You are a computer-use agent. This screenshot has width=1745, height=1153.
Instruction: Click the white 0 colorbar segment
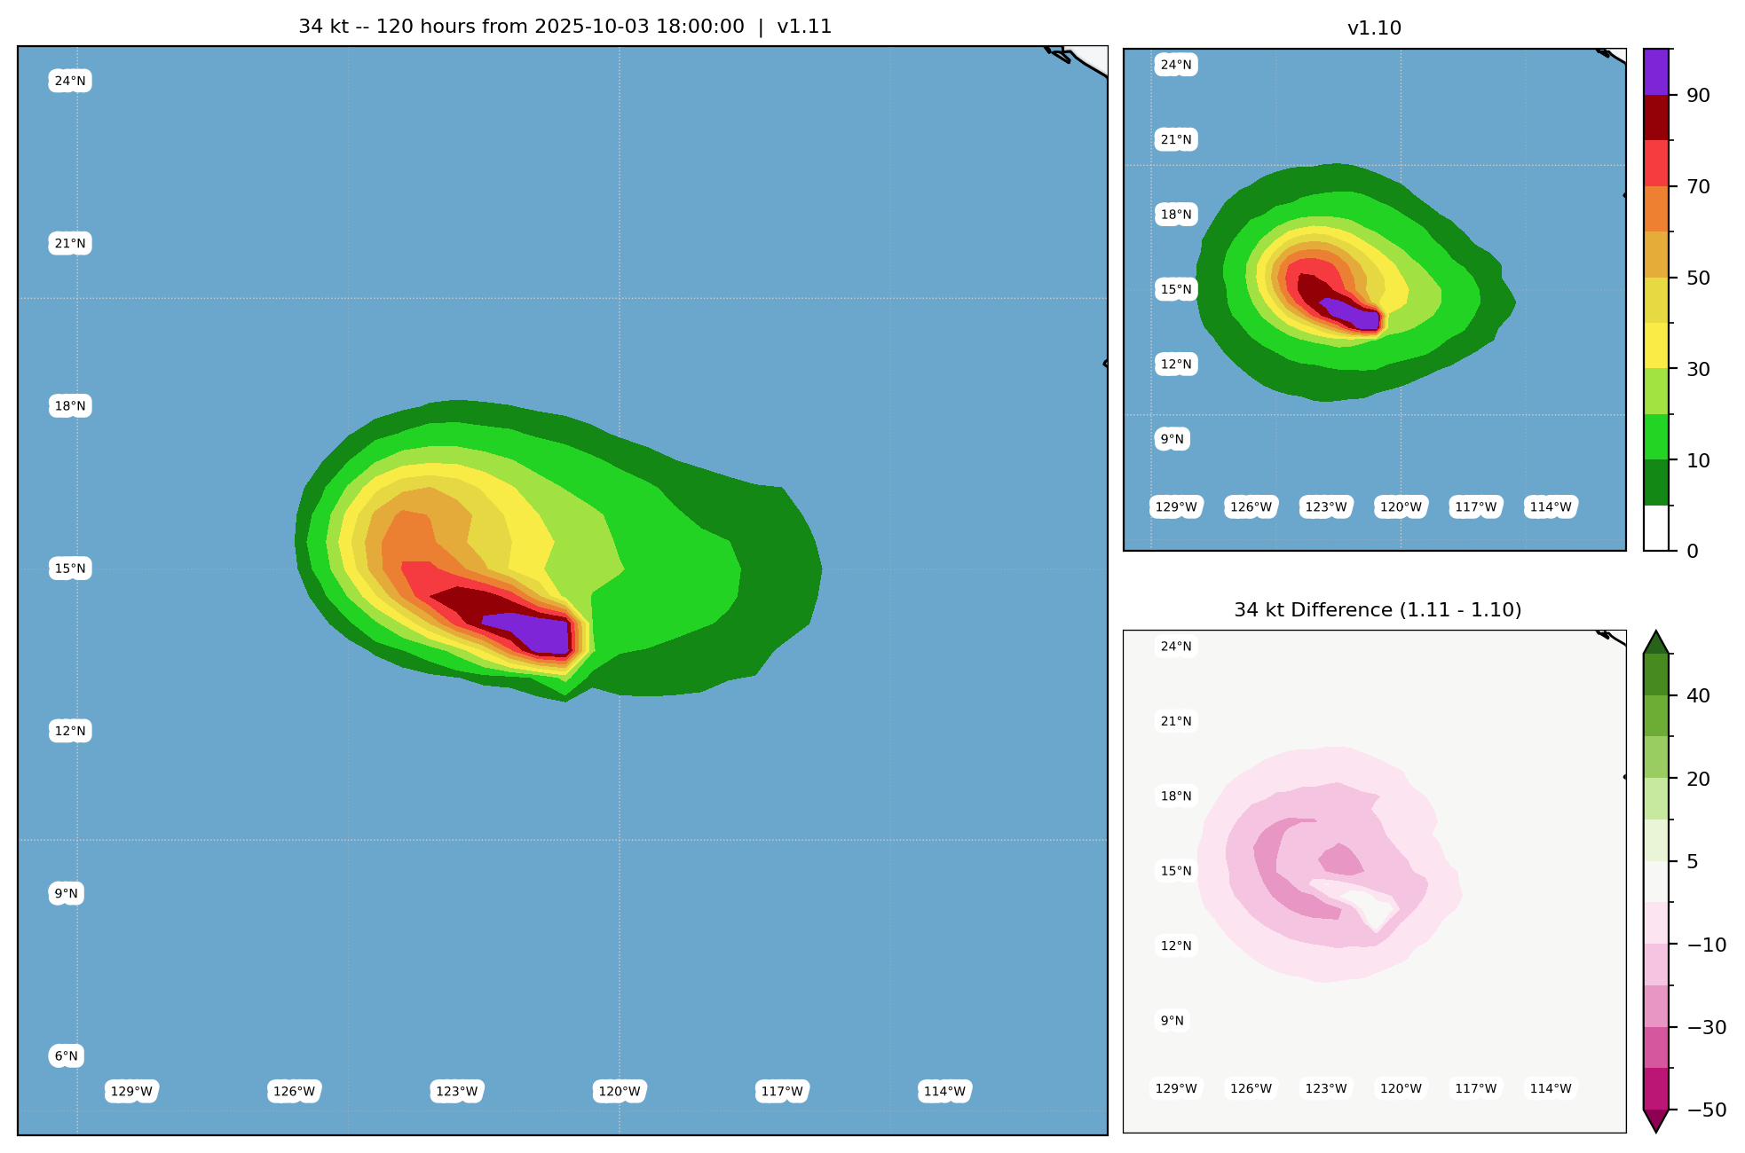pos(1656,529)
